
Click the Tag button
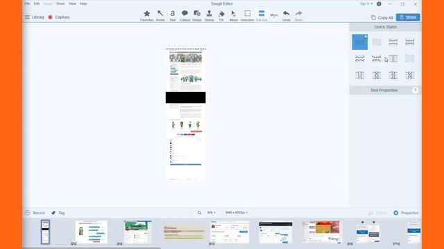click(x=58, y=213)
